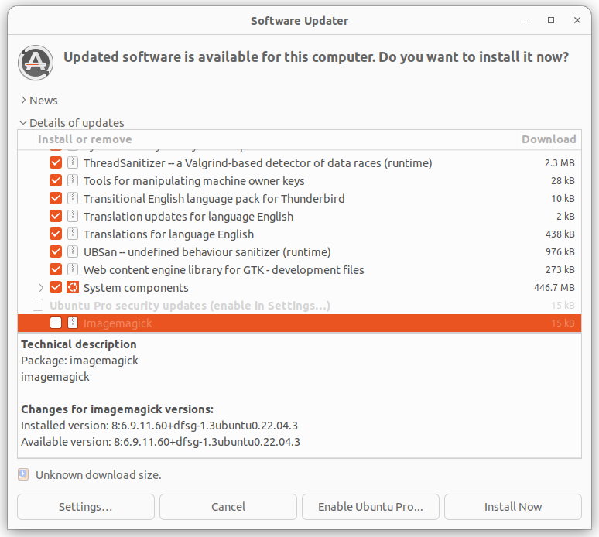
Task: Uncheck the System components checkbox
Action: [56, 288]
